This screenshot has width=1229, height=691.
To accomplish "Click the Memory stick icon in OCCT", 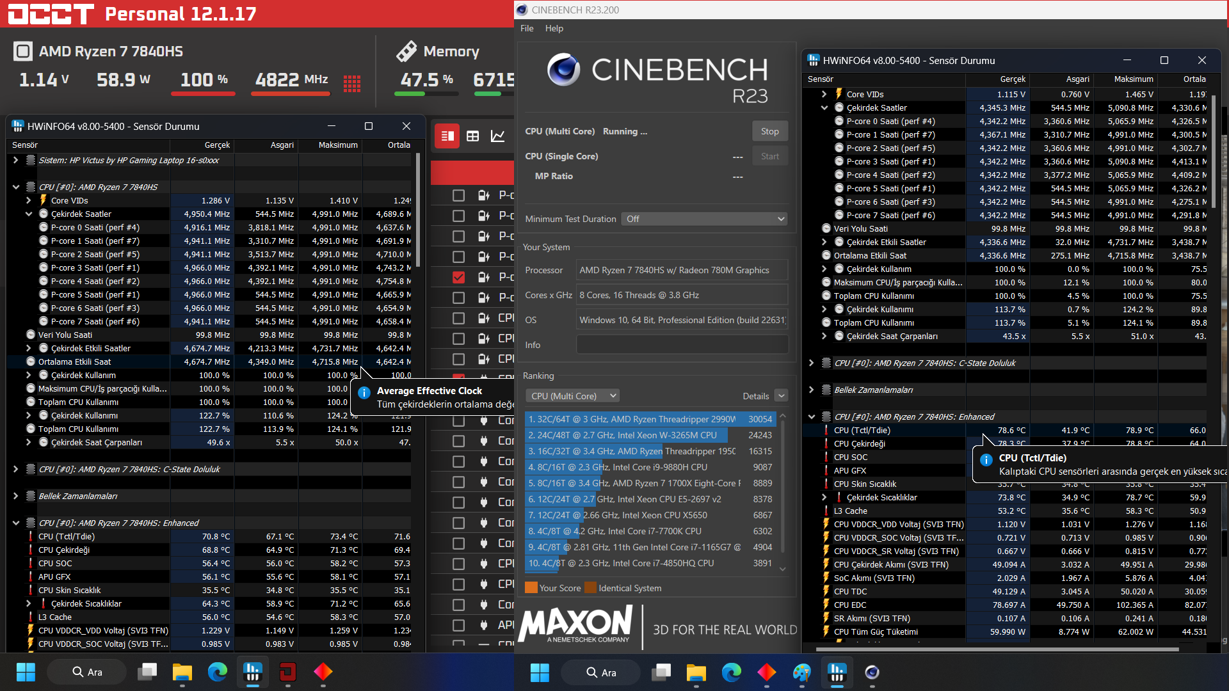I will pos(406,51).
